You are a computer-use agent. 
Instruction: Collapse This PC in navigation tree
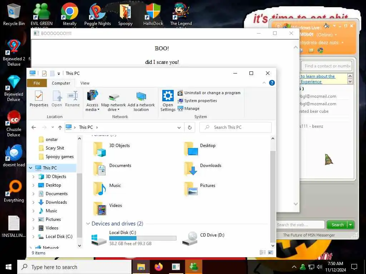tap(31, 168)
